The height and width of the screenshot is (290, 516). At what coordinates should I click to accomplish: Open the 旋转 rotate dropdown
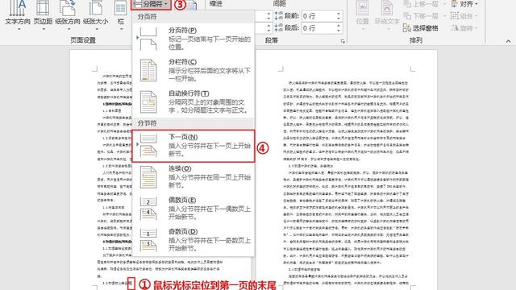(464, 28)
